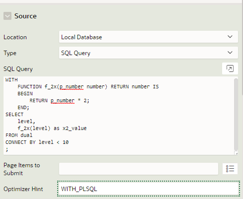Click the SELECT keyword line
Image resolution: width=243 pixels, height=199 pixels.
click(x=14, y=115)
